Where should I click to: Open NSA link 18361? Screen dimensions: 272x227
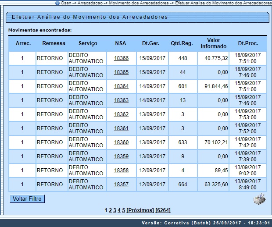pos(121,128)
